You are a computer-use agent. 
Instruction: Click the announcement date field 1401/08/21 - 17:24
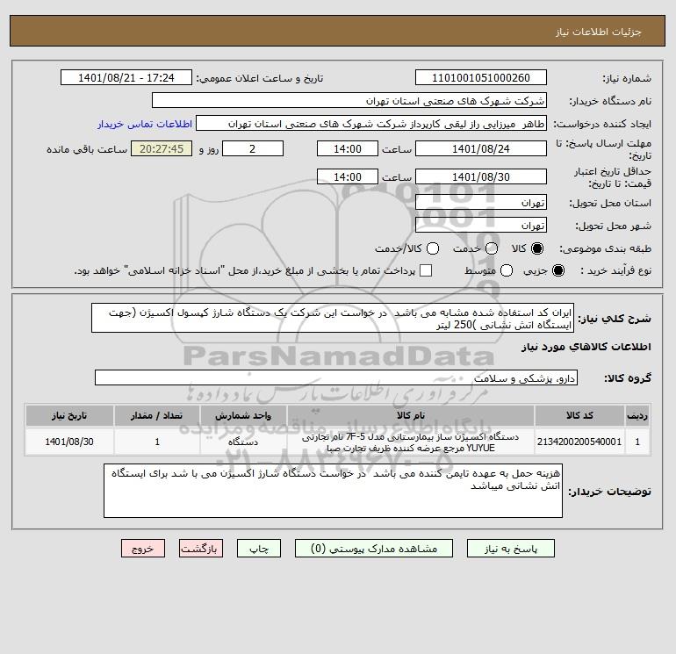[x=126, y=77]
